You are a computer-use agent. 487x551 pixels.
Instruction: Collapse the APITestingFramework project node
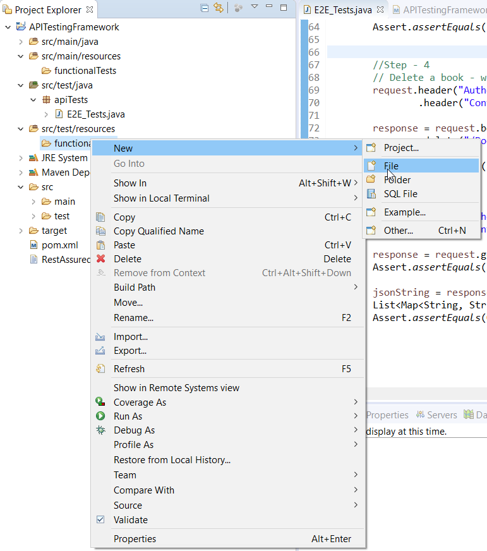pyautogui.click(x=8, y=27)
